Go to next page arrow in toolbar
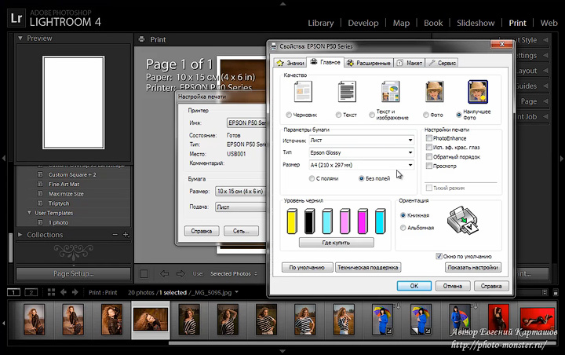Viewport: 565px width, 355px height. 180,274
